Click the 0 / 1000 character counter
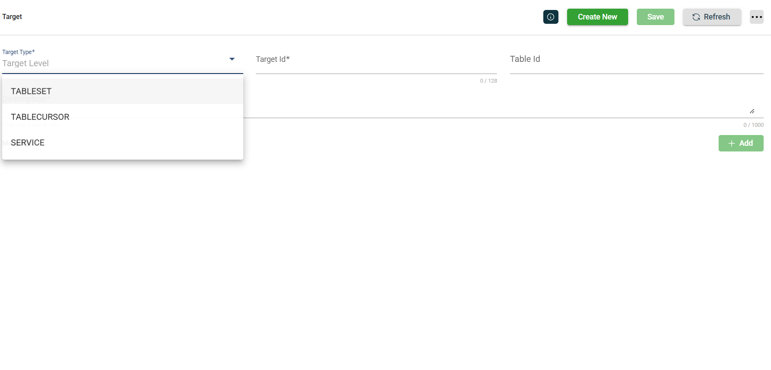The image size is (771, 370). pyautogui.click(x=753, y=125)
